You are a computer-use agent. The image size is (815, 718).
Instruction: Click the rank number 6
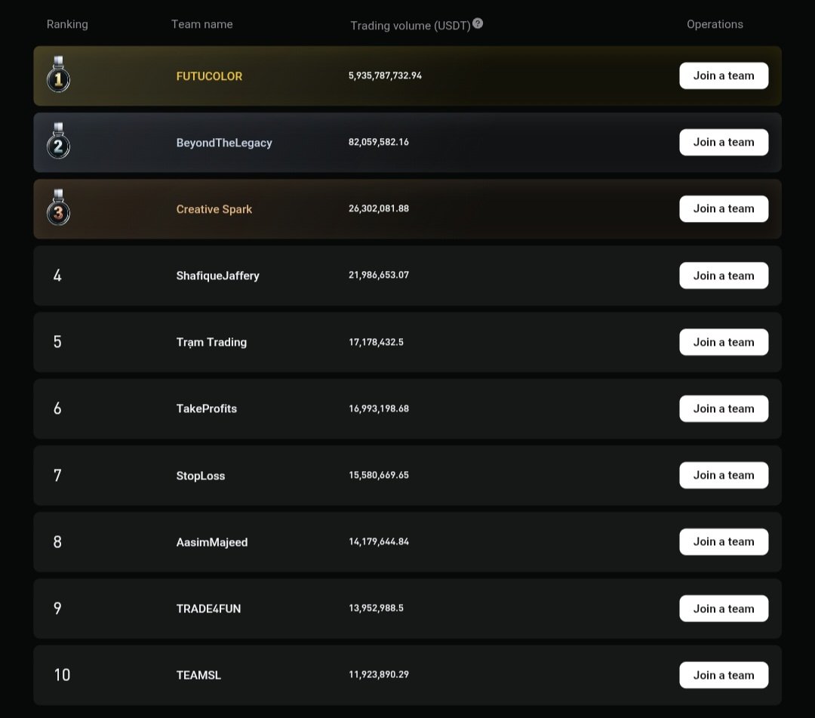point(57,408)
